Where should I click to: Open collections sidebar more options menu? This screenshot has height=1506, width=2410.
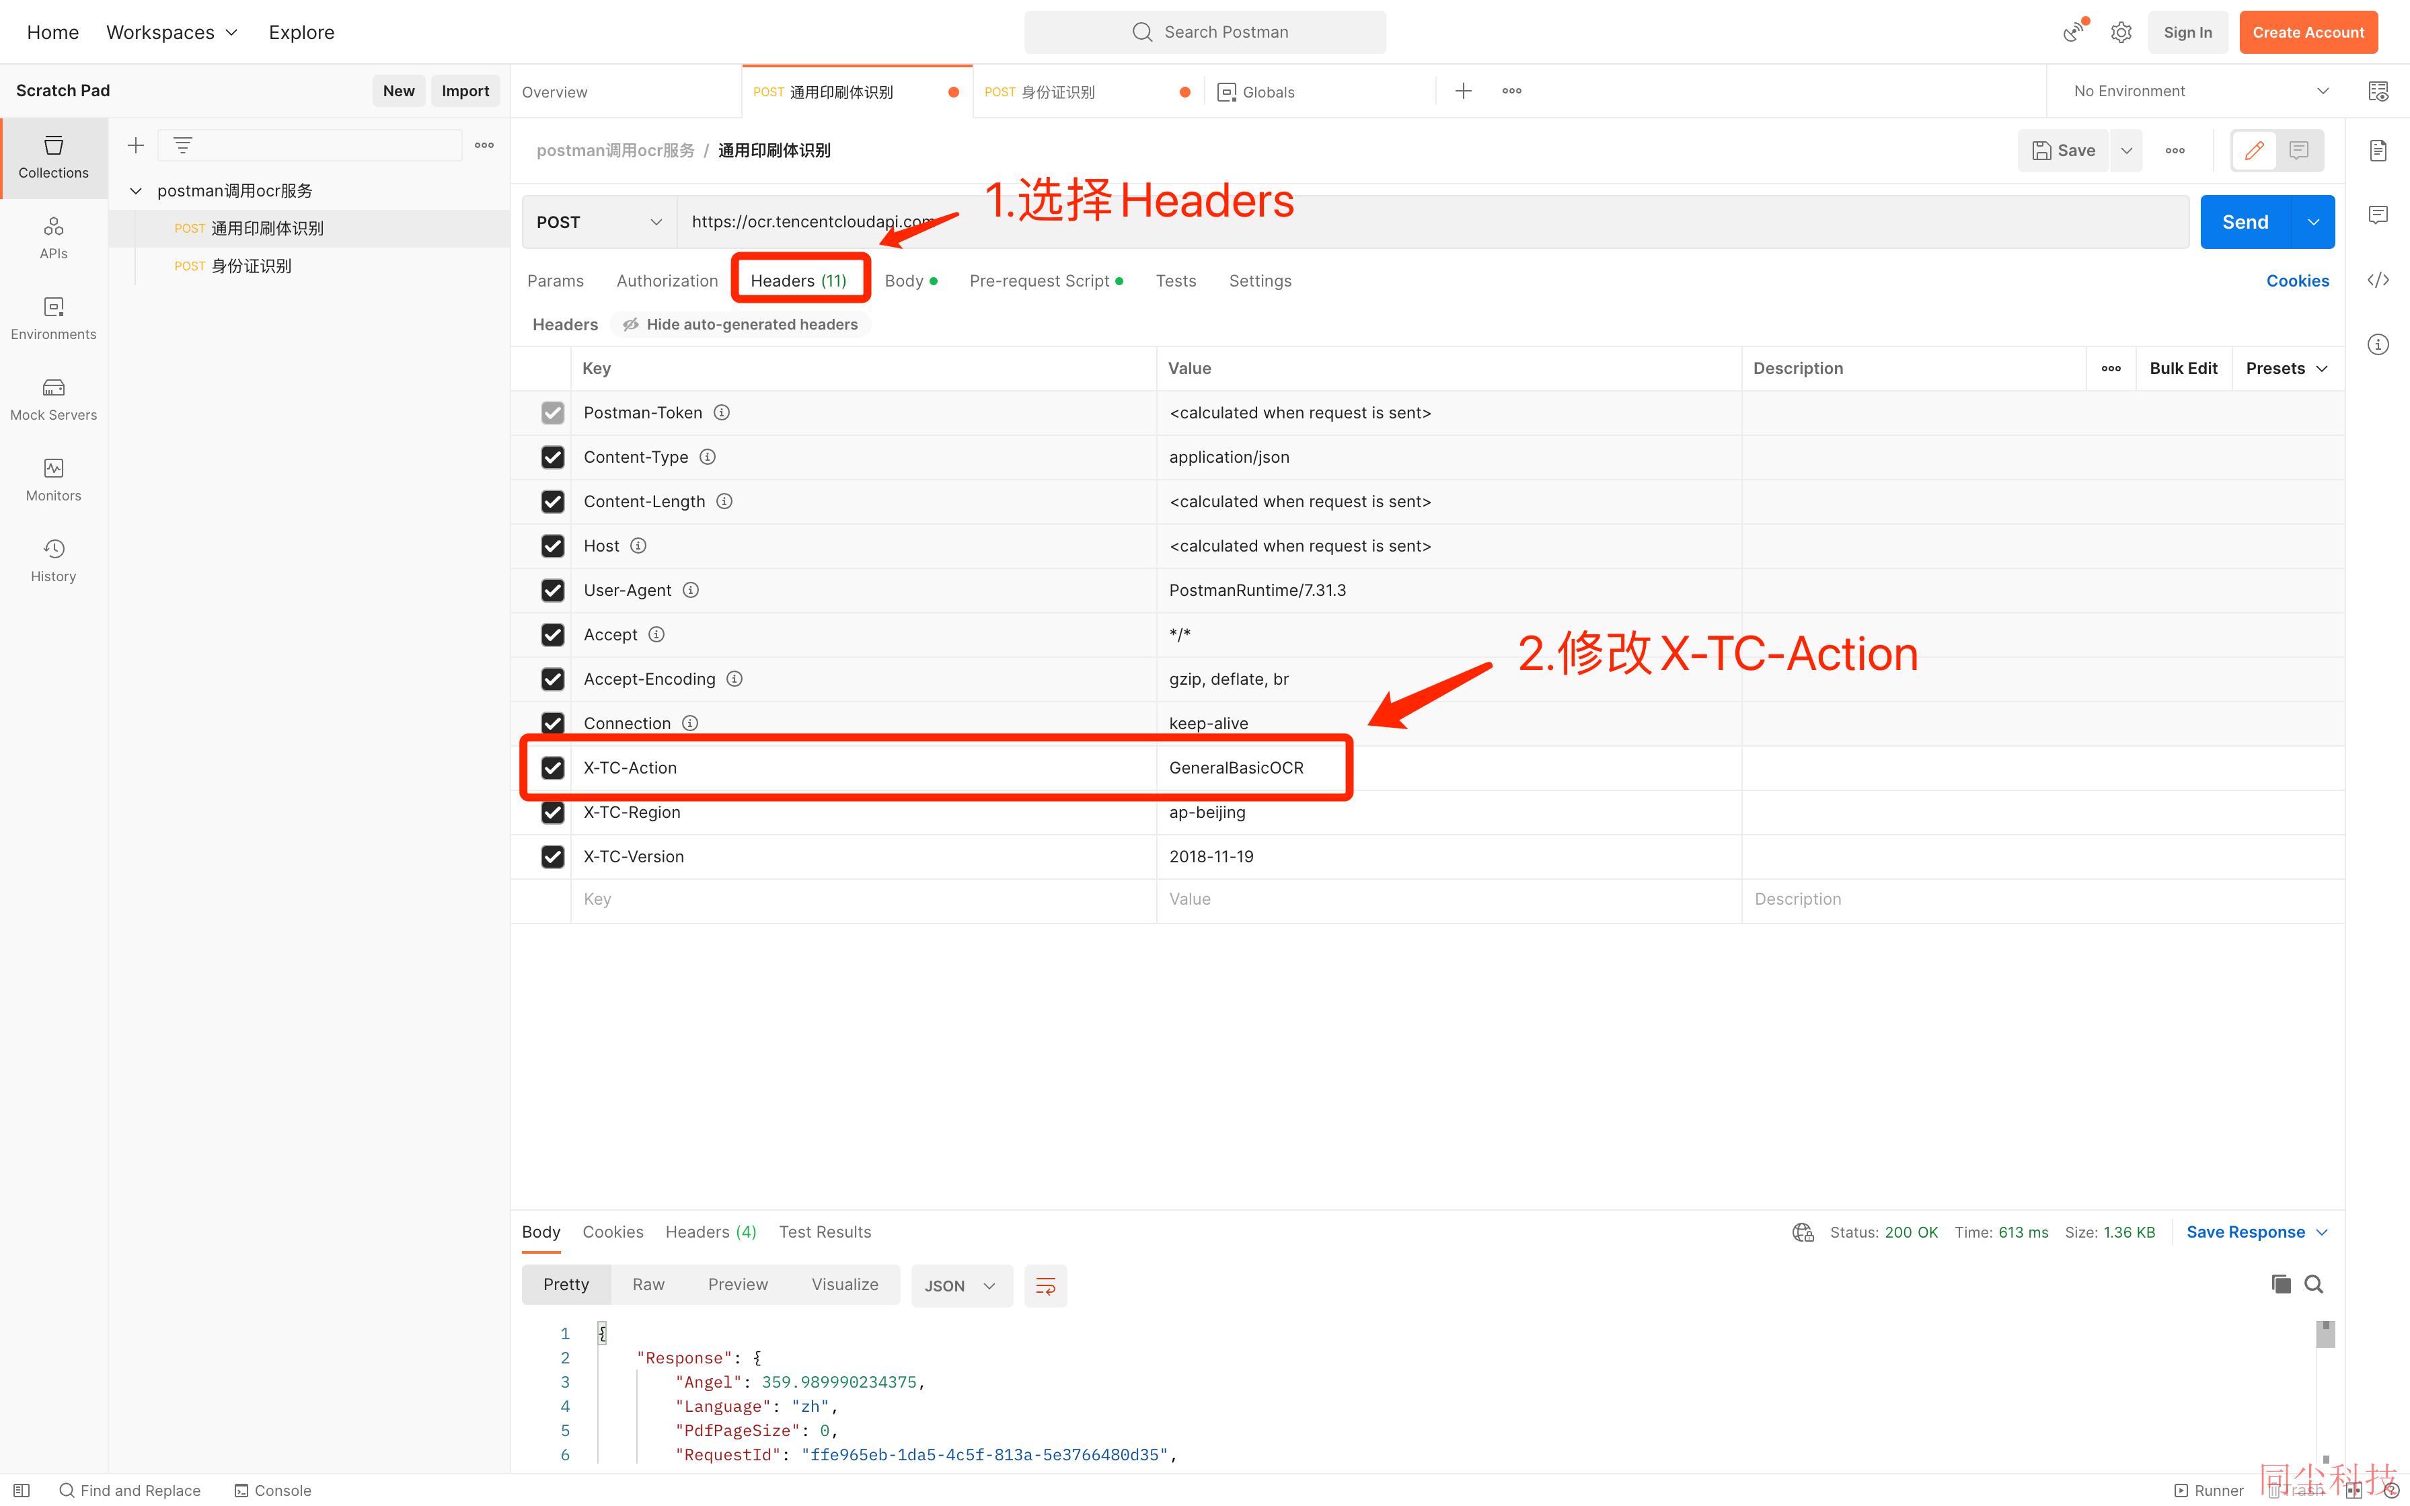tap(484, 145)
